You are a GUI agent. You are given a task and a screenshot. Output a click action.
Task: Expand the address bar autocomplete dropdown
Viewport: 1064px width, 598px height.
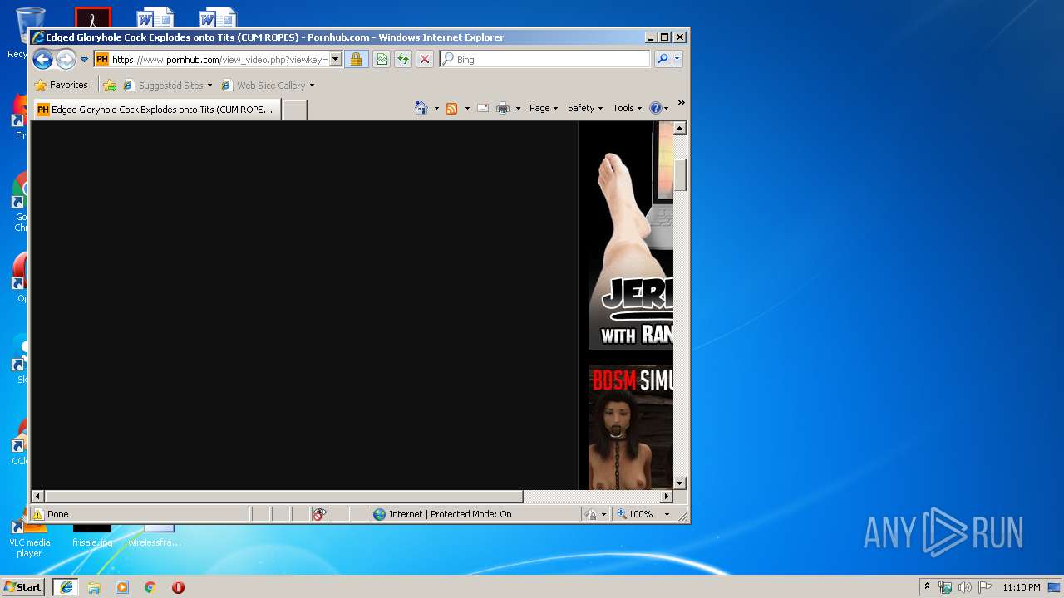pos(336,59)
